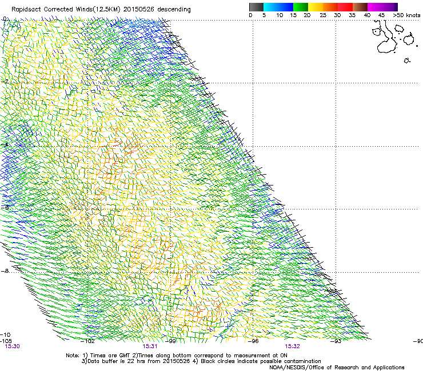The width and height of the screenshot is (423, 371).
Task: Click the longitude label '-102'
Action: pyautogui.click(x=88, y=341)
